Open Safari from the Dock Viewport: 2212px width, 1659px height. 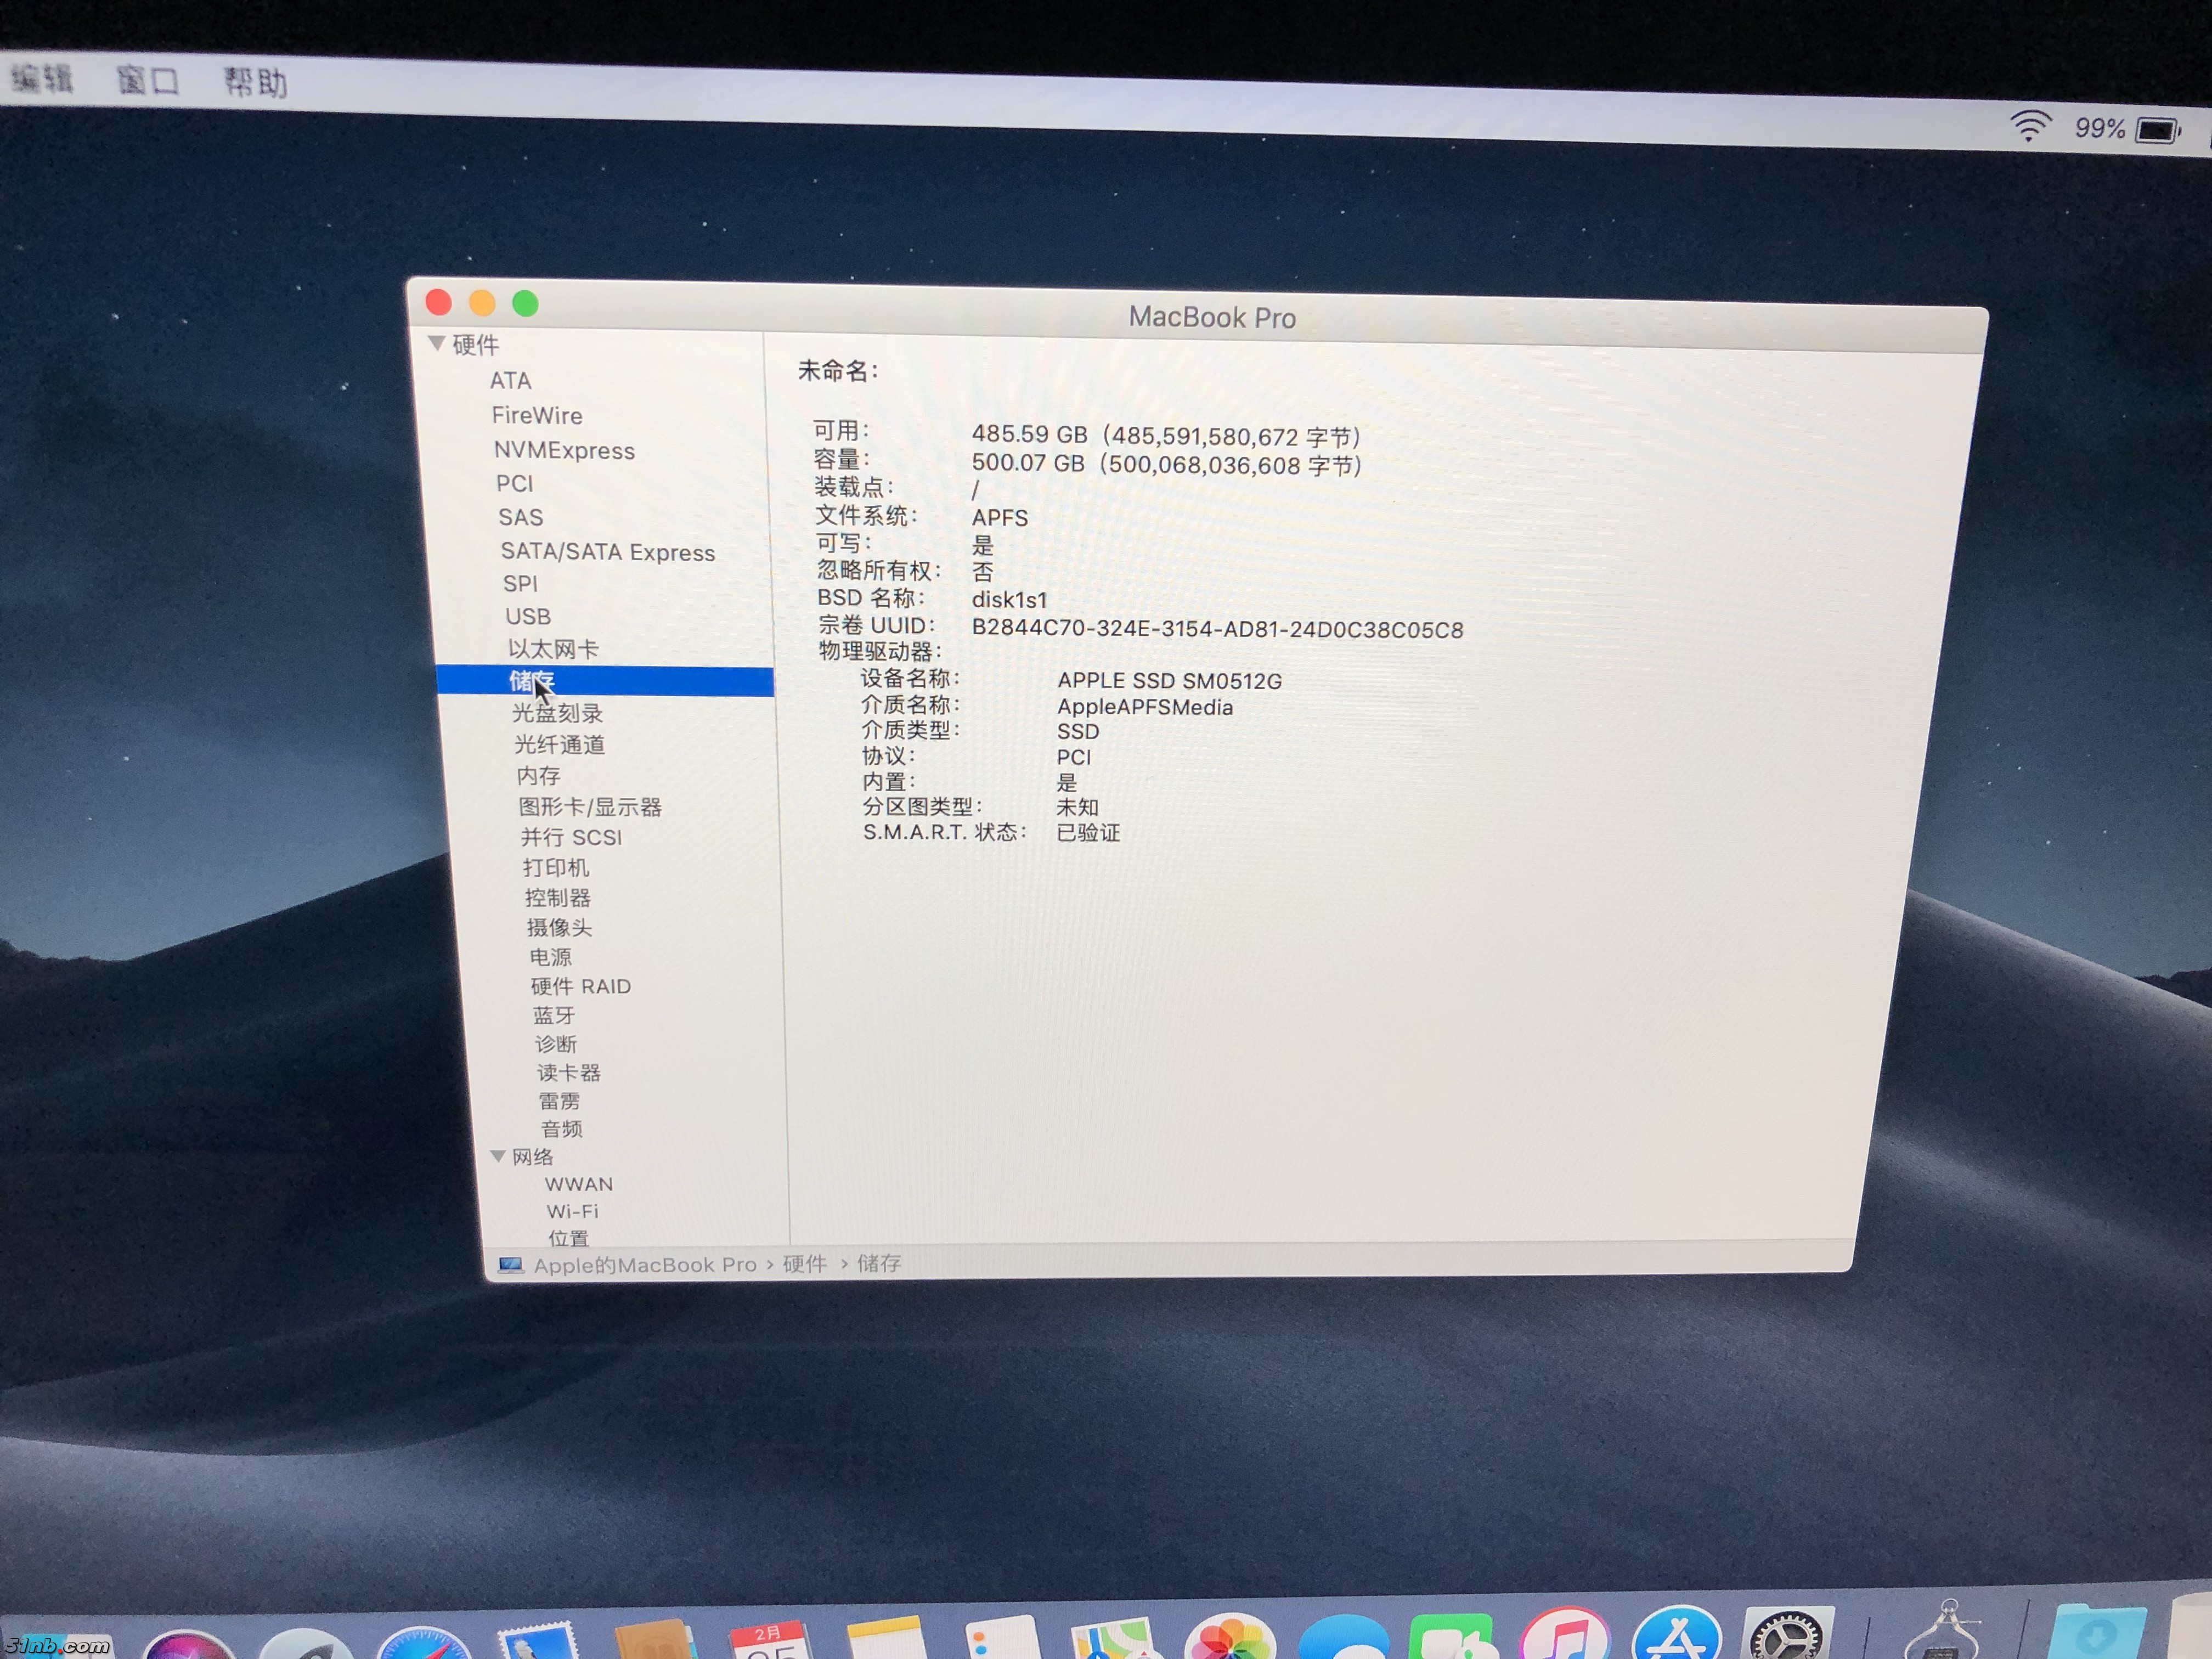click(424, 1645)
